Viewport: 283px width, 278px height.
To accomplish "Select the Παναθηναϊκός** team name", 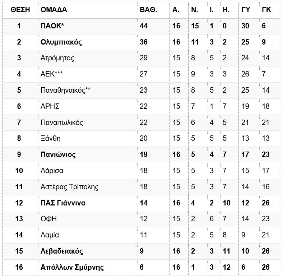I will (x=65, y=90).
